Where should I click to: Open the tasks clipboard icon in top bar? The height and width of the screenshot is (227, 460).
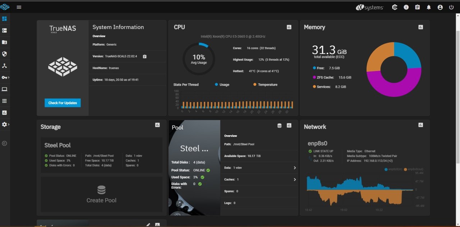click(x=417, y=7)
